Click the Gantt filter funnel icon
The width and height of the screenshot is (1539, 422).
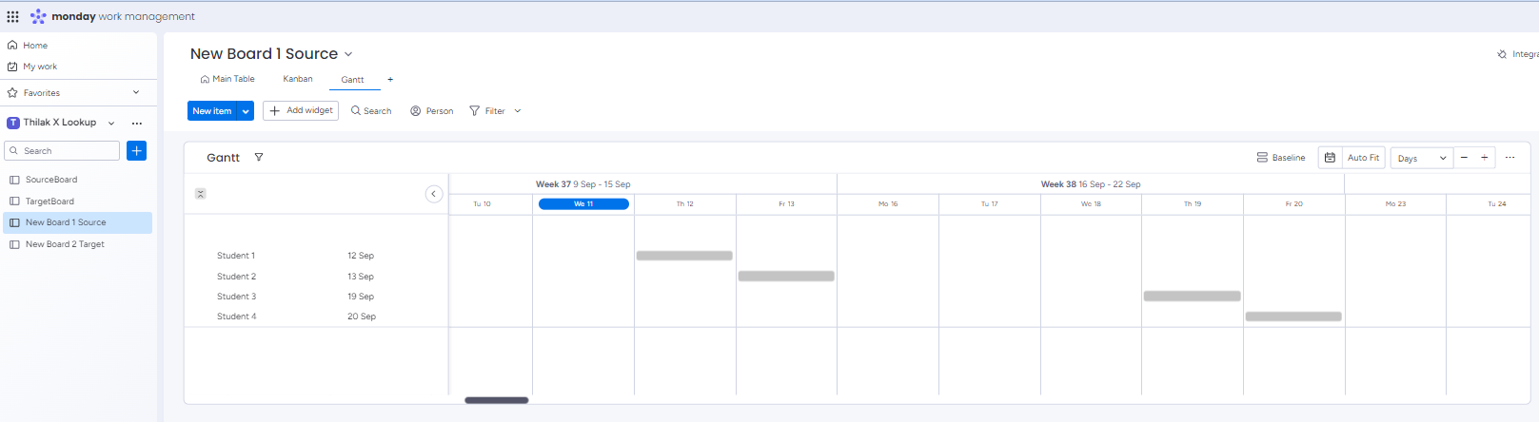point(259,158)
